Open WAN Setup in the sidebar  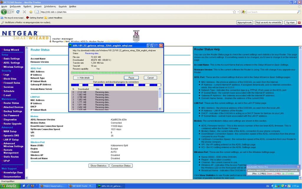click(10, 132)
